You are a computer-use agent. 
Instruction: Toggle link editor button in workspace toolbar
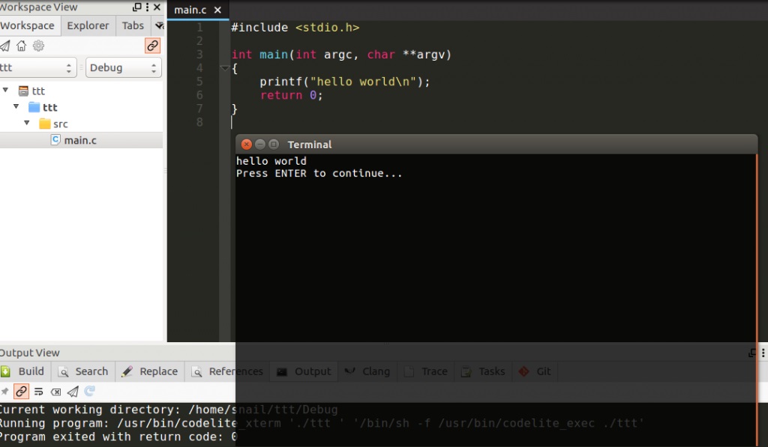click(x=152, y=46)
